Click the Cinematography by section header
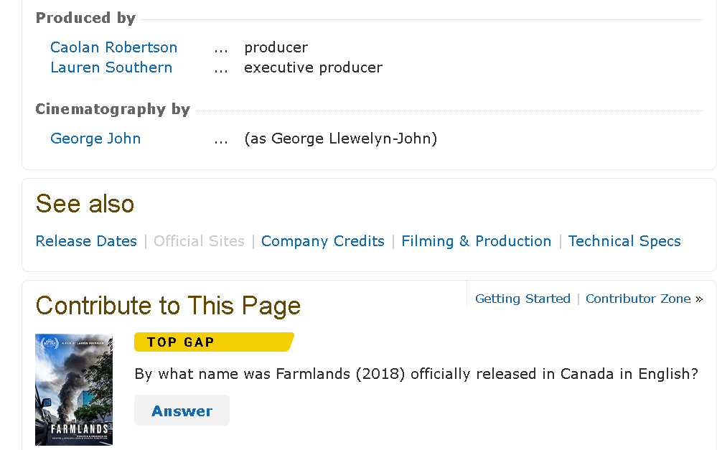 pyautogui.click(x=113, y=109)
